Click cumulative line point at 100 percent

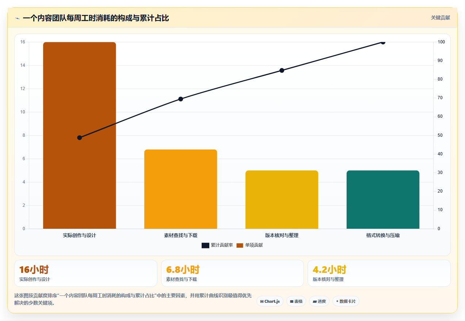(x=383, y=42)
